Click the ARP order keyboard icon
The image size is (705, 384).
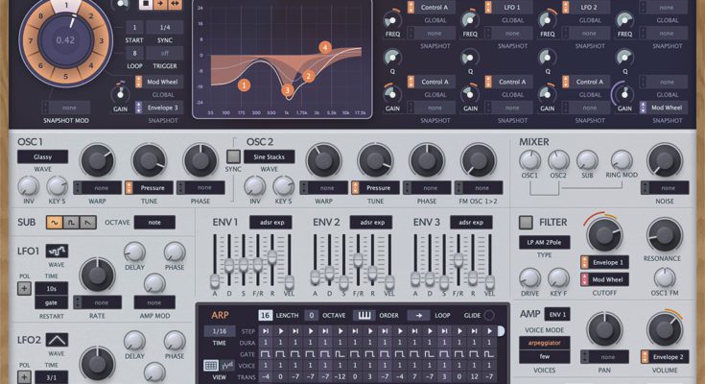click(364, 315)
